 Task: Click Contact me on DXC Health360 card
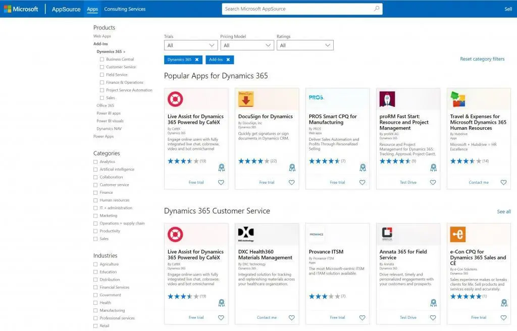tap(267, 317)
